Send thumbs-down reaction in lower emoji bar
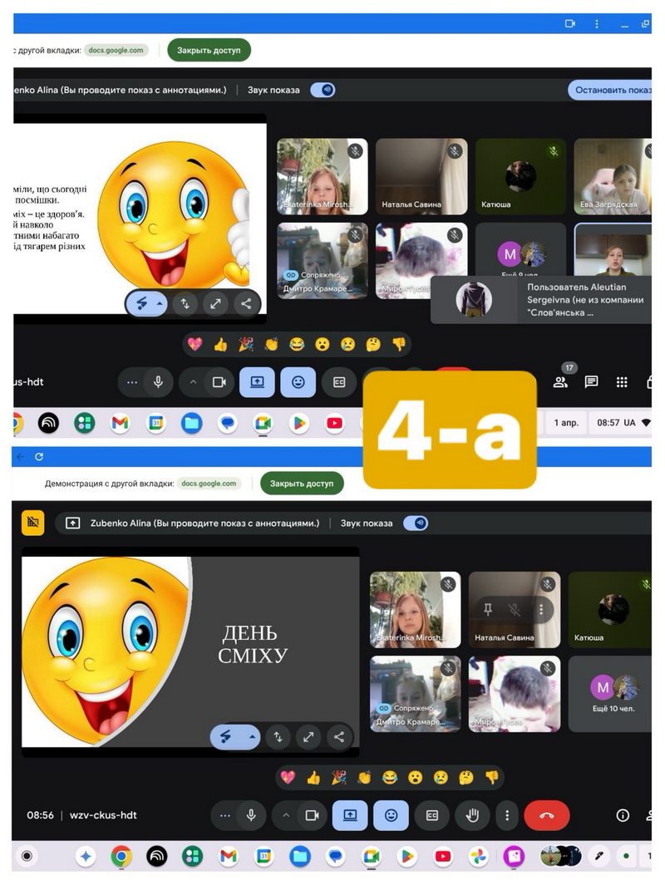 (490, 778)
